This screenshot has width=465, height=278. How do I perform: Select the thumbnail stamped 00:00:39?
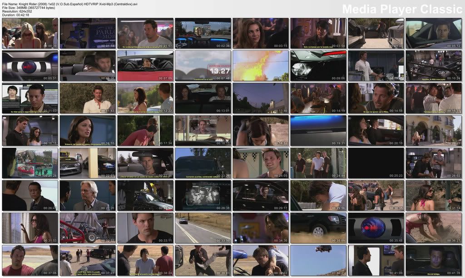pos(30,34)
